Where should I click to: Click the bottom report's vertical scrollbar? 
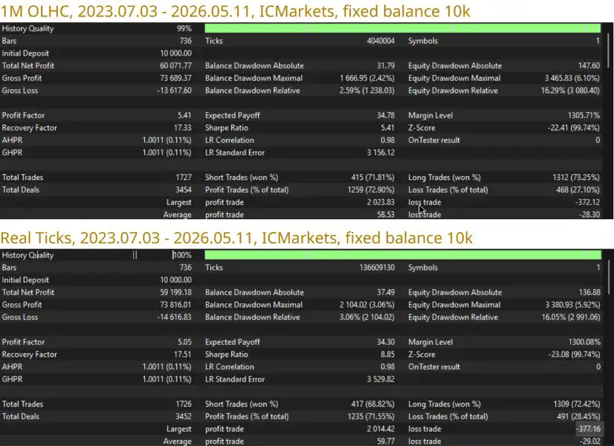(609, 277)
